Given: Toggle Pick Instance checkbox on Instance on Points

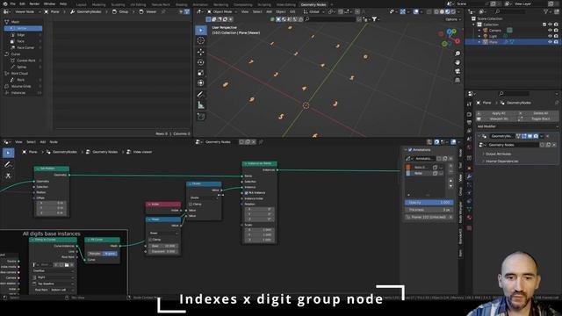Looking at the screenshot, I should [x=246, y=193].
